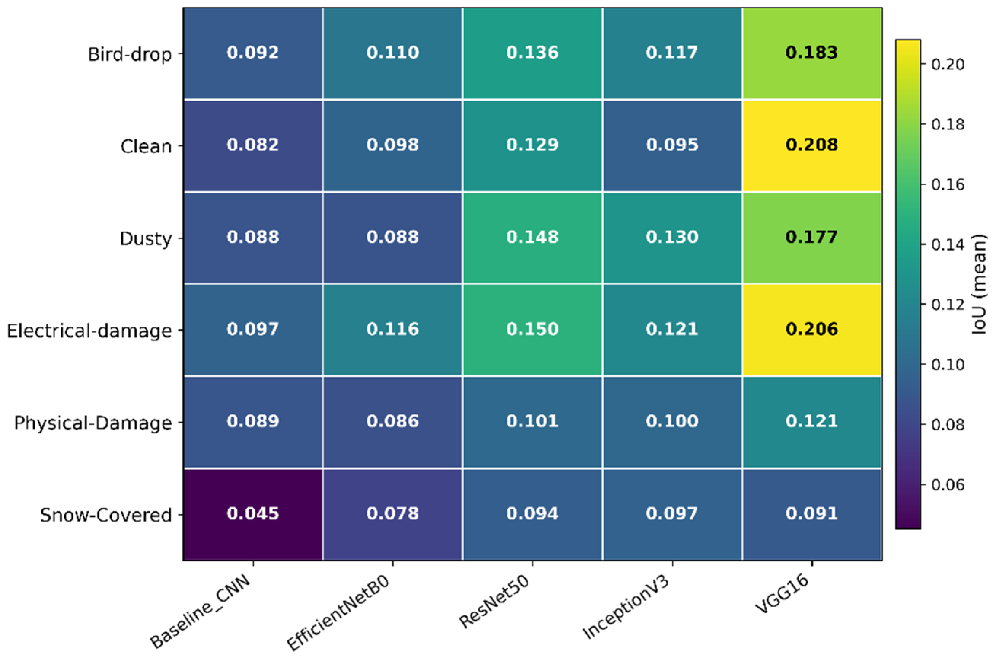Click the Bird-drop row label
The image size is (993, 658).
click(x=130, y=54)
